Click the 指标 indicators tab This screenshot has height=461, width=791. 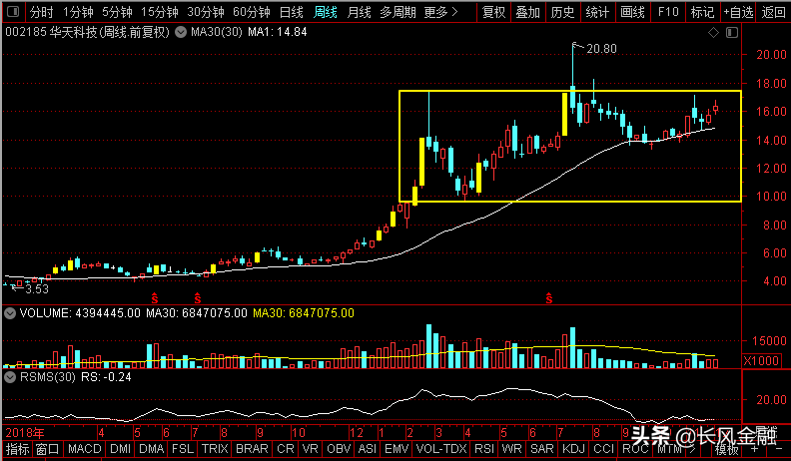click(x=18, y=449)
